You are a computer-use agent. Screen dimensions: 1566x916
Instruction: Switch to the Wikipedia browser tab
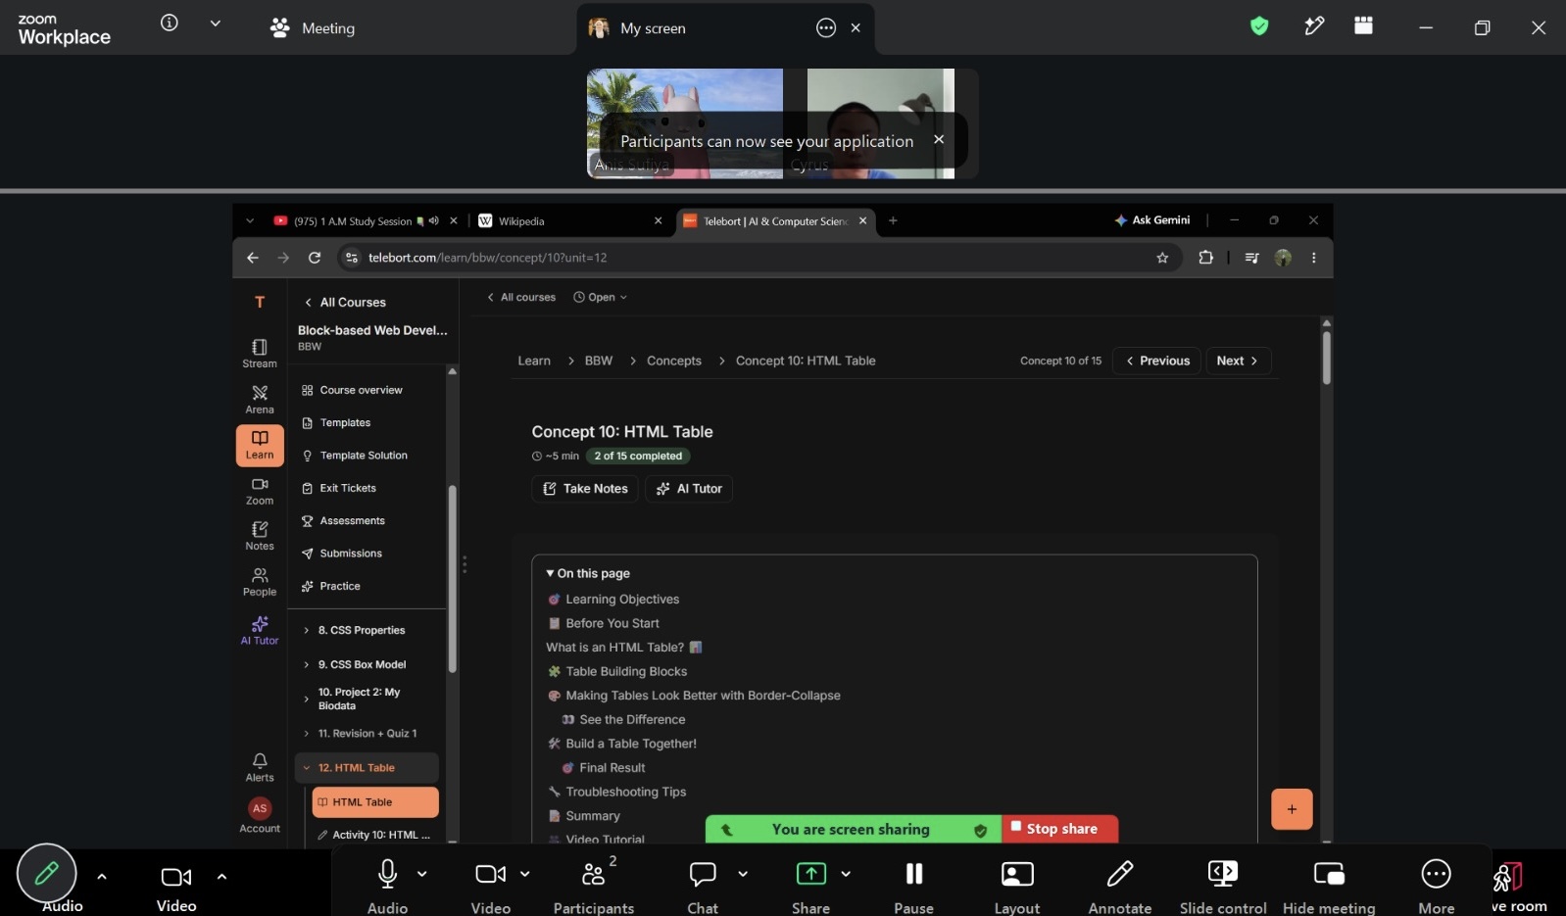click(568, 221)
